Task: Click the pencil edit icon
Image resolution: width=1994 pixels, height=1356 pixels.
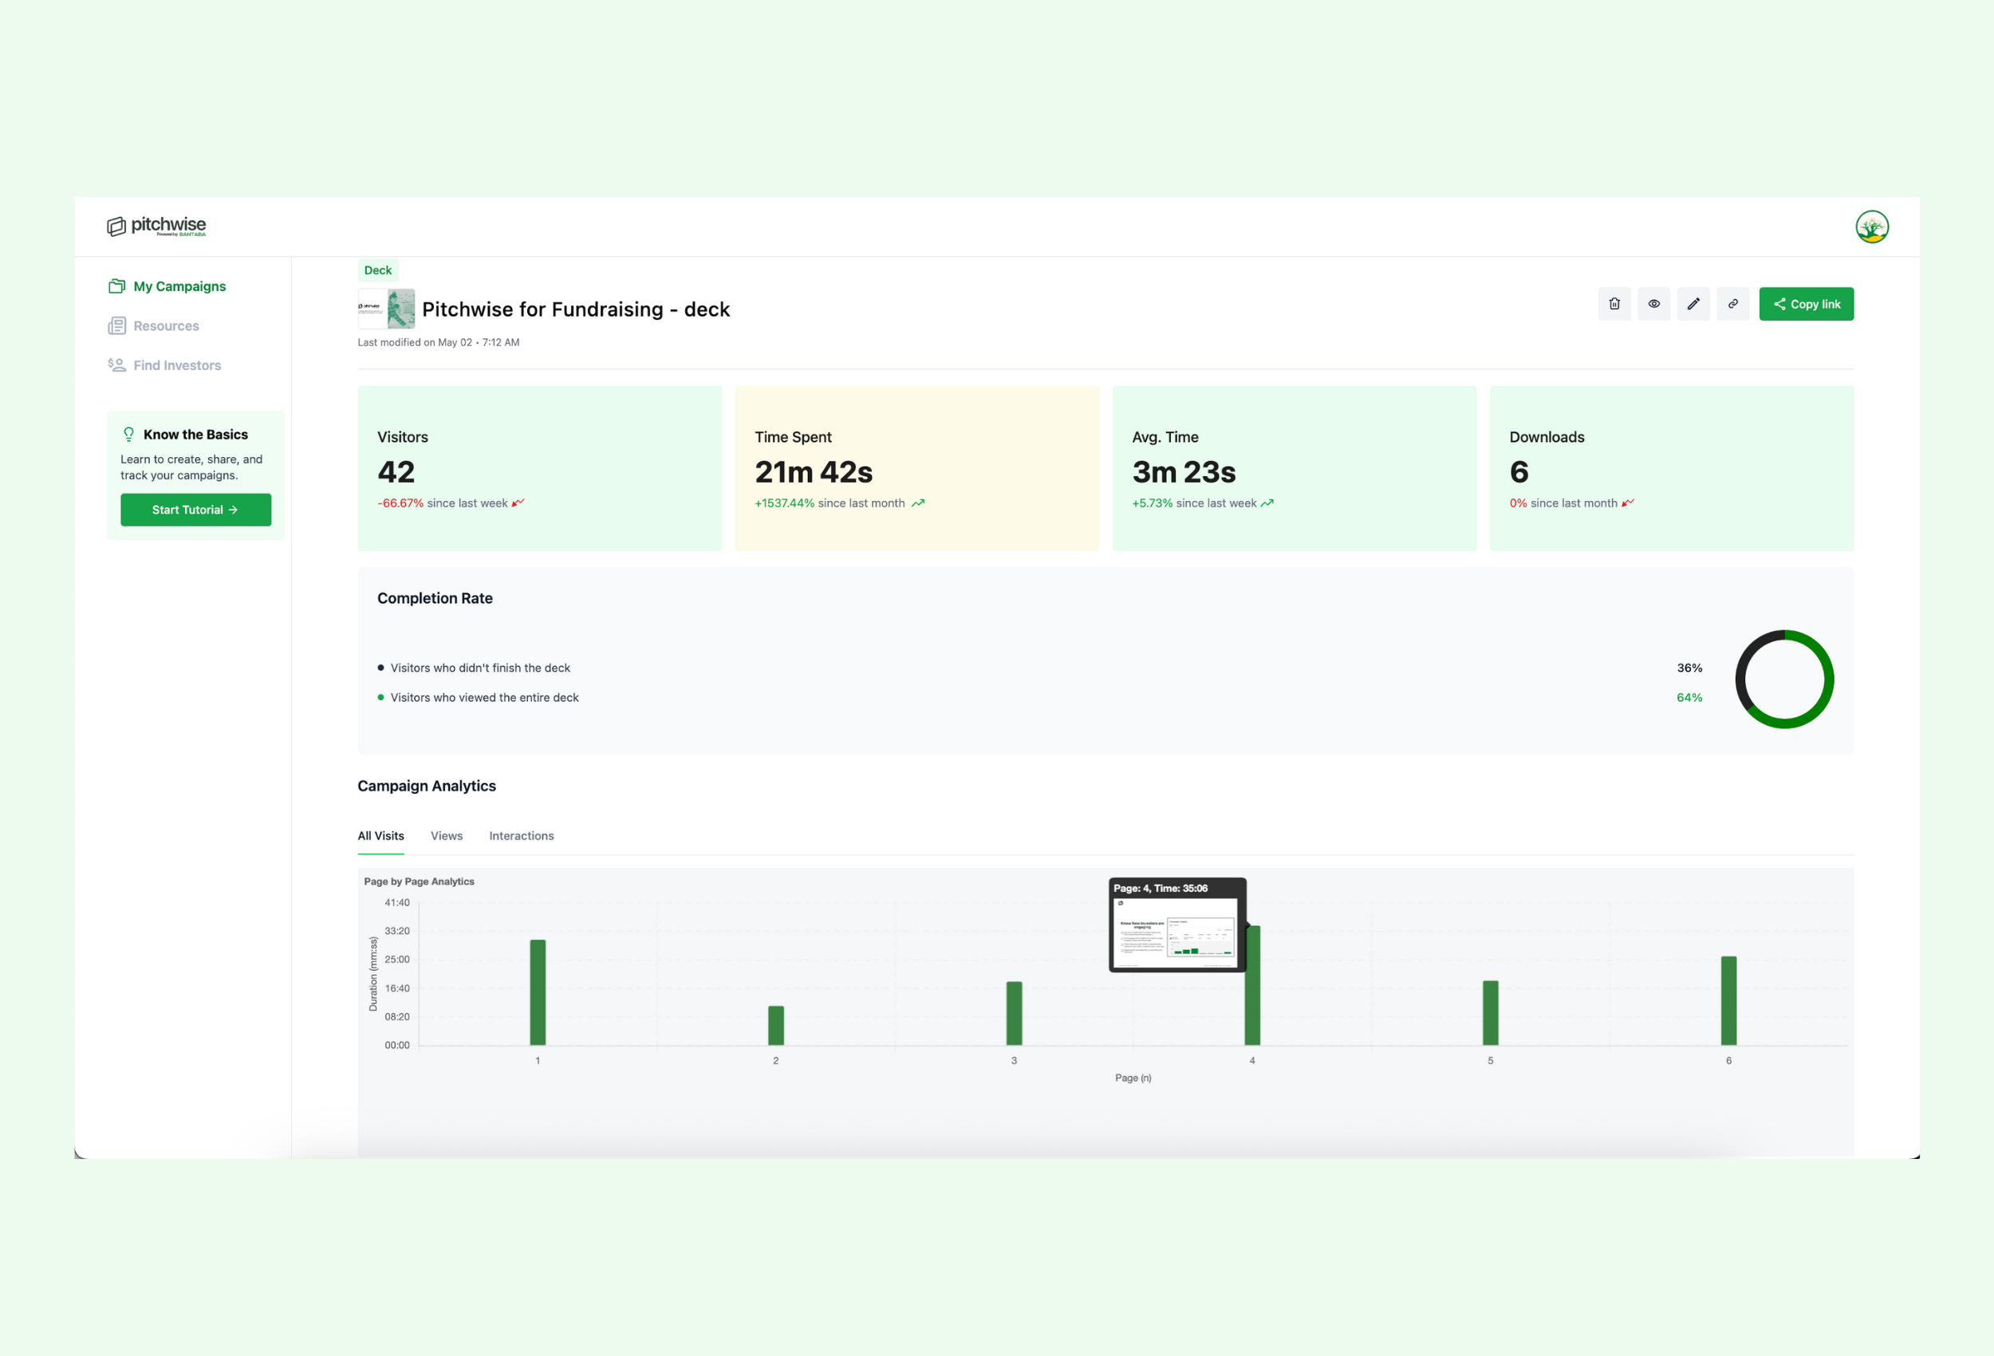Action: click(x=1693, y=304)
